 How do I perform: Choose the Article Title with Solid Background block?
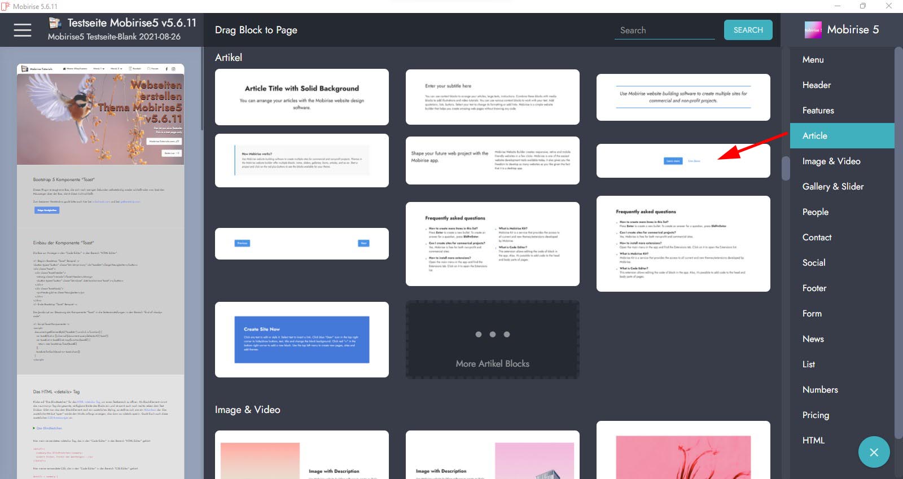302,97
